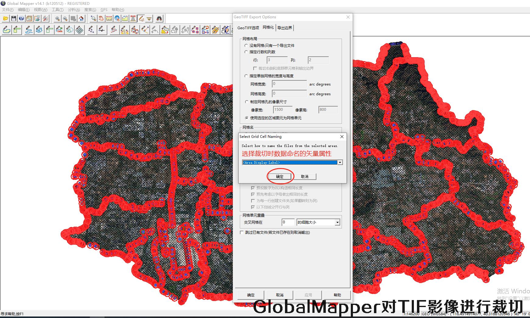Click the Open Data File folder icon
Screen dimensions: 530x318
[5, 19]
